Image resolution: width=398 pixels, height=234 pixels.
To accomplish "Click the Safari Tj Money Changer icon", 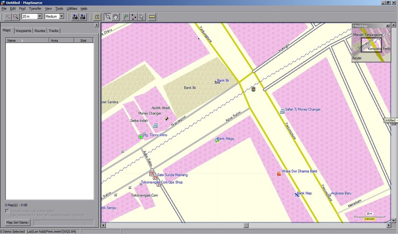I will (x=282, y=111).
